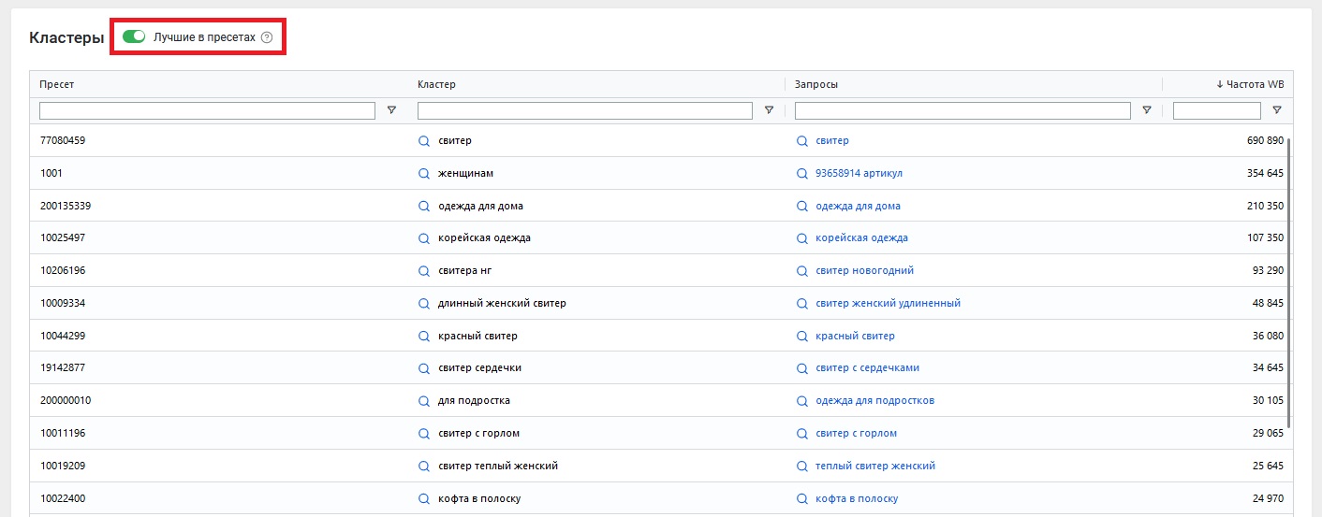Click search icon beside query "свитер новогодний"

tap(802, 271)
